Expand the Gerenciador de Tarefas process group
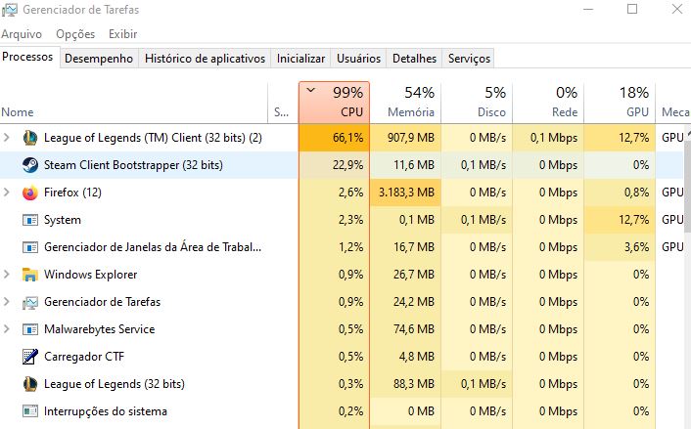The image size is (691, 429). 7,301
